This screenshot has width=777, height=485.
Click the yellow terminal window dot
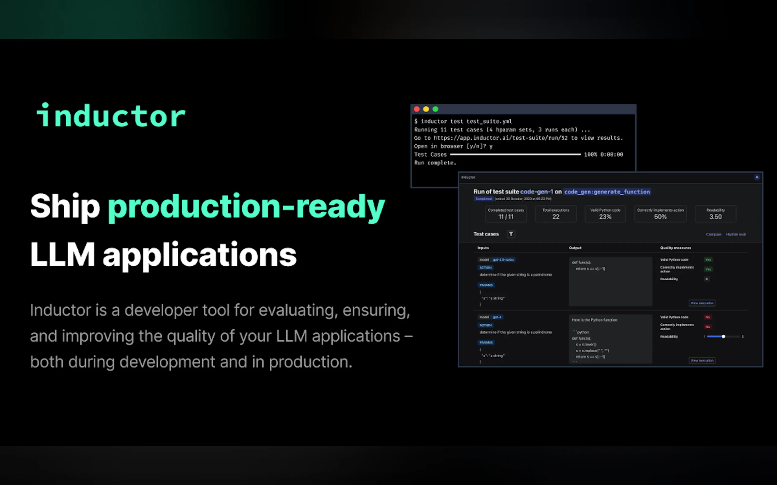[426, 109]
